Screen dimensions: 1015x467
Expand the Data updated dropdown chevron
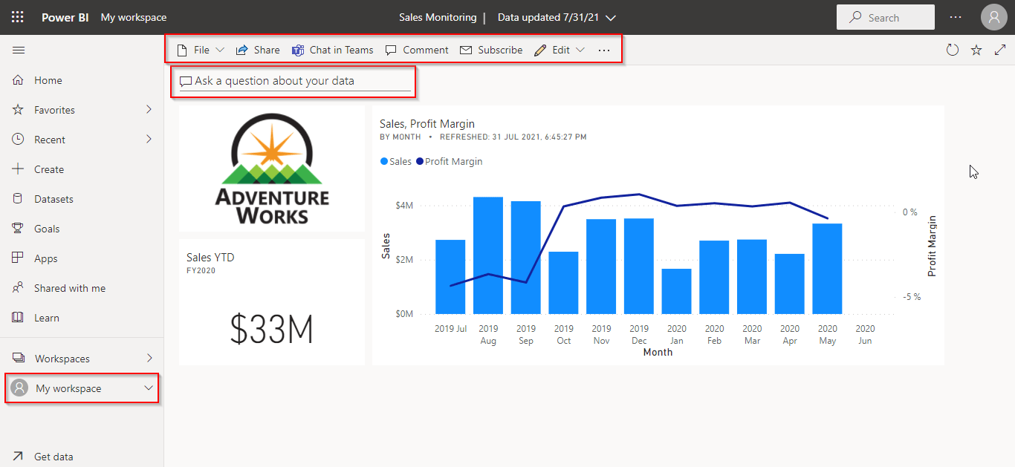click(611, 18)
